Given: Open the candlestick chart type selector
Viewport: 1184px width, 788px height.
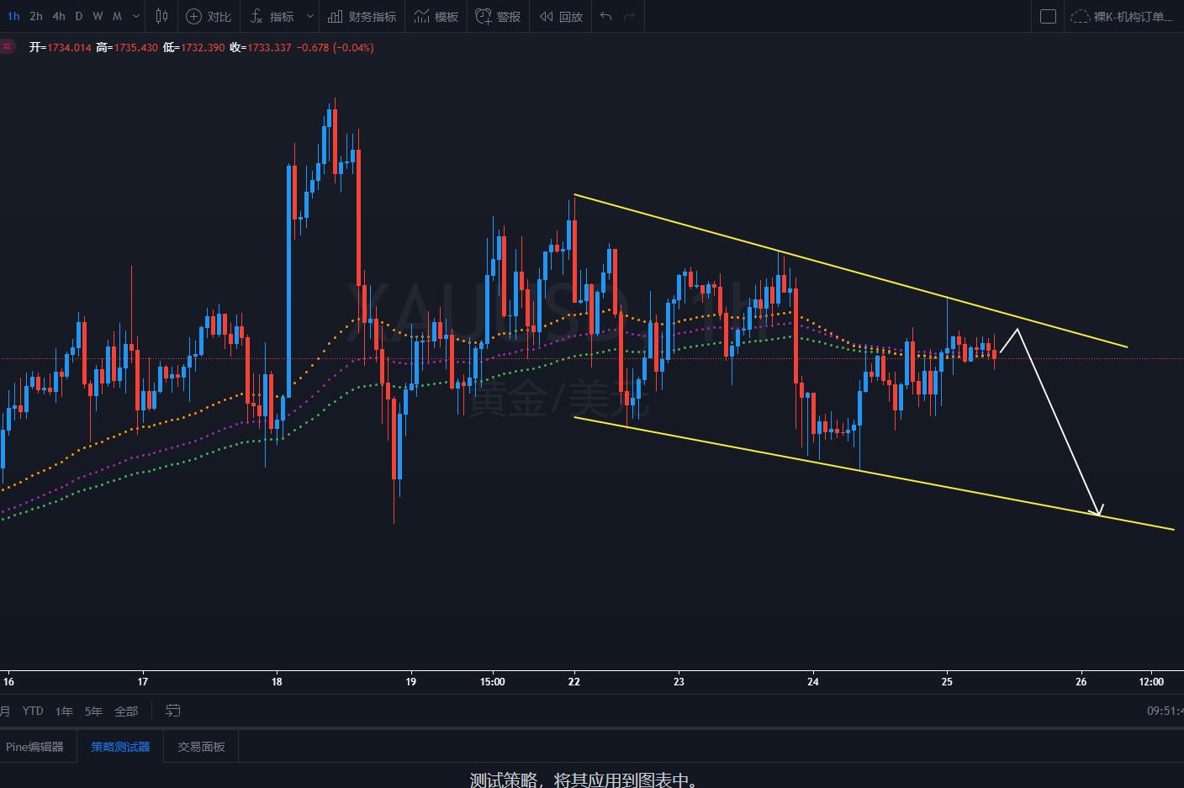Looking at the screenshot, I should tap(161, 16).
